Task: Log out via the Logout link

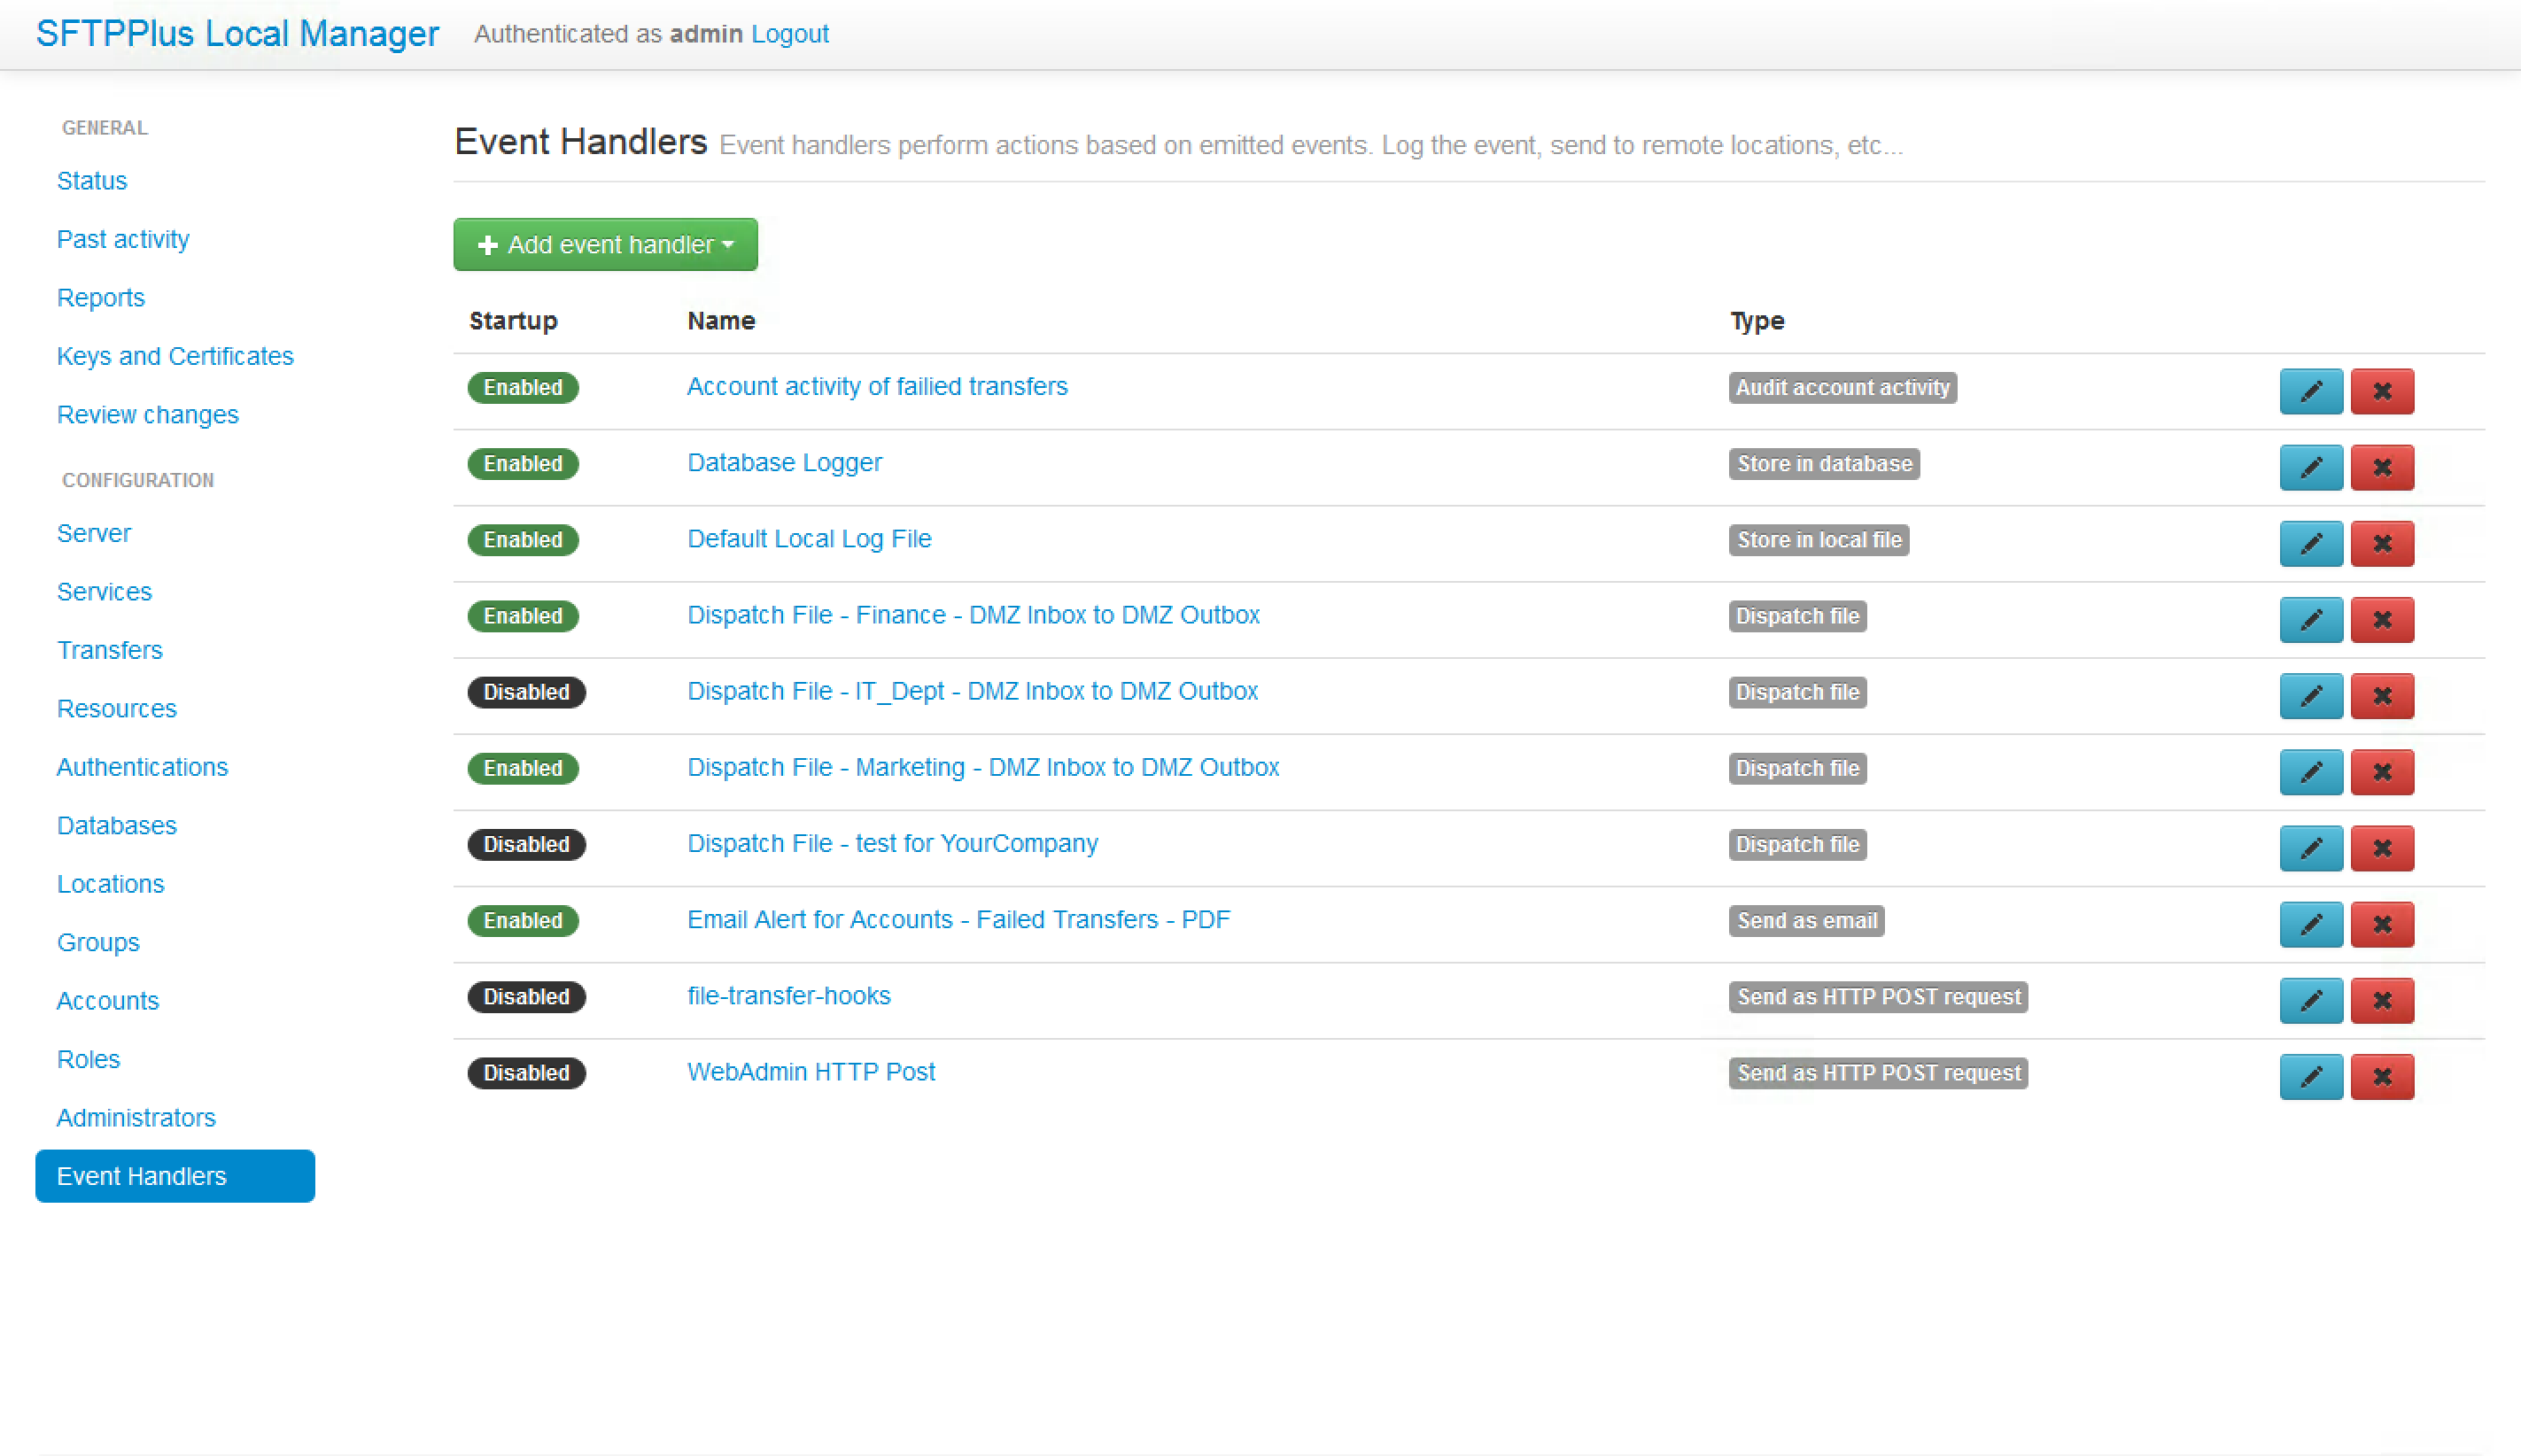Action: [x=789, y=34]
